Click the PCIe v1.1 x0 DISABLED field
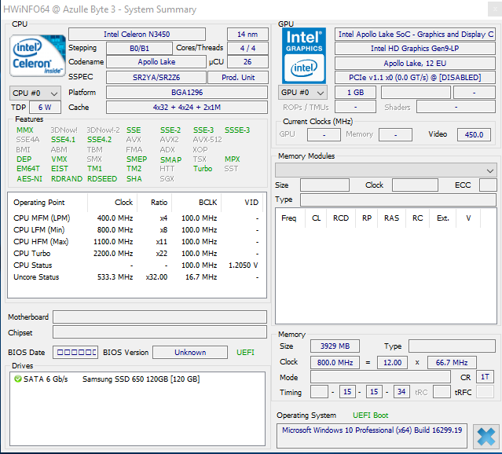Image resolution: width=502 pixels, height=454 pixels. (x=416, y=78)
